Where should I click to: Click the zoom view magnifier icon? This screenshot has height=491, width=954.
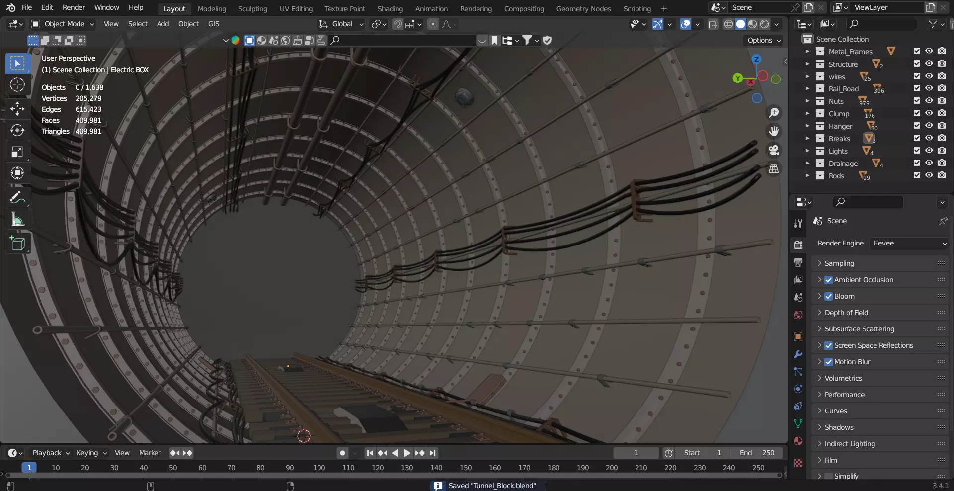coord(774,113)
